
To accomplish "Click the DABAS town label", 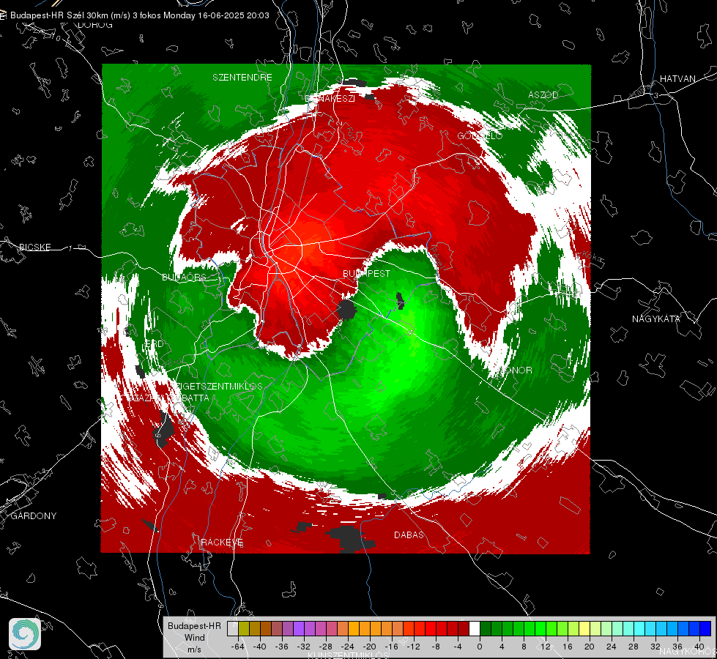I will 409,535.
